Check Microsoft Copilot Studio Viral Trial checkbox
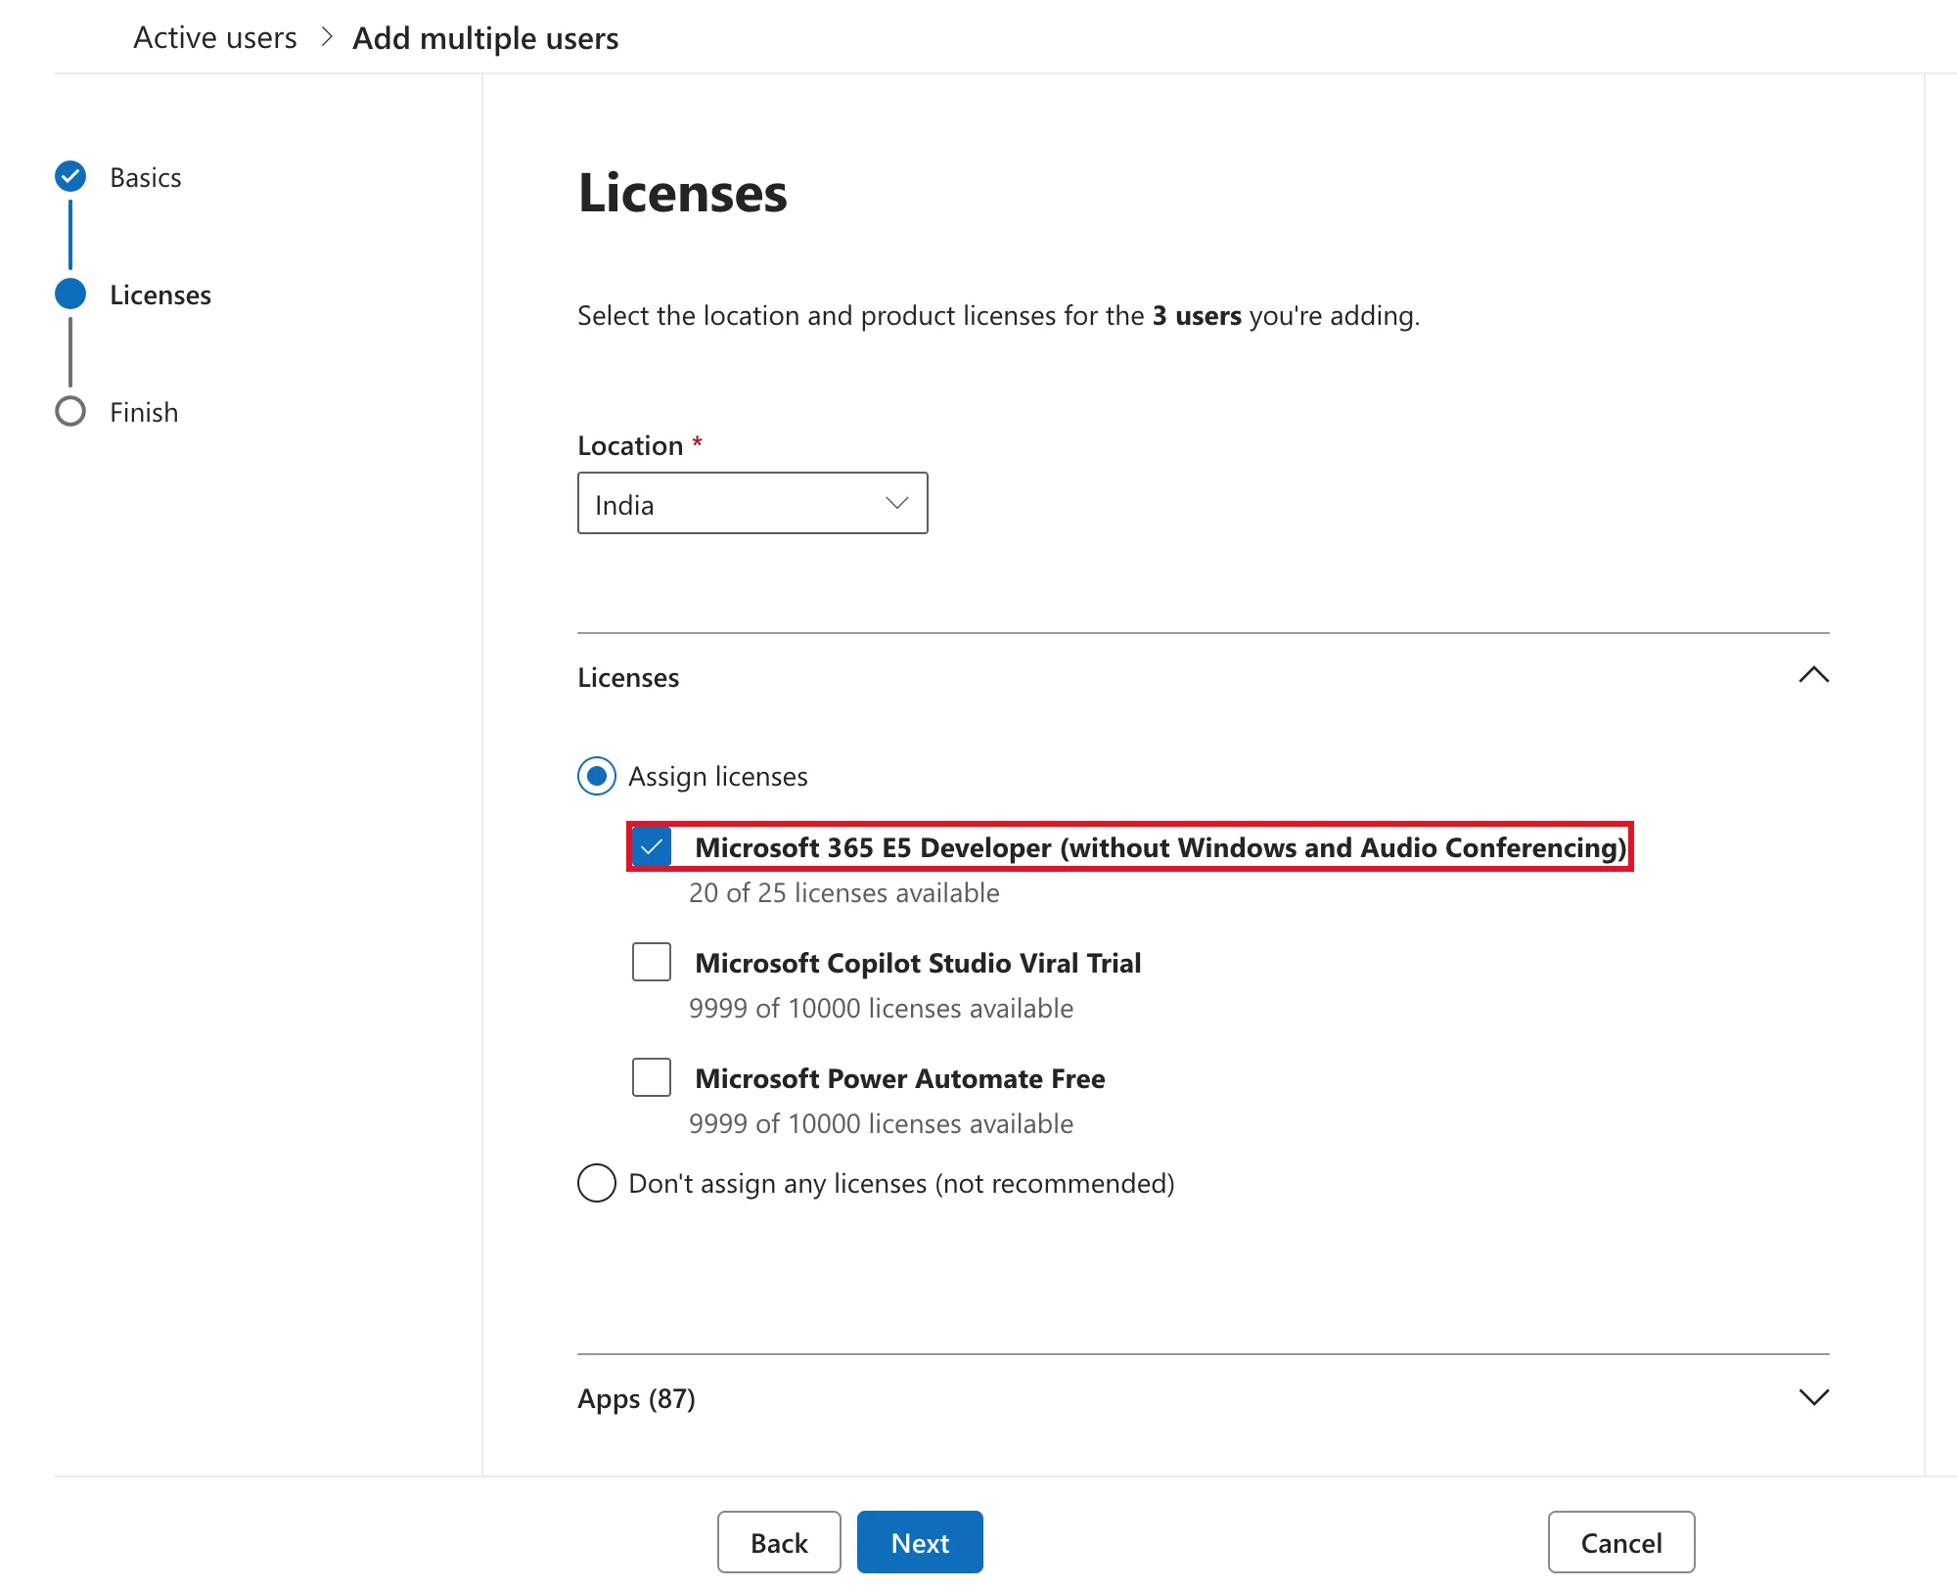1957x1589 pixels. point(652,962)
